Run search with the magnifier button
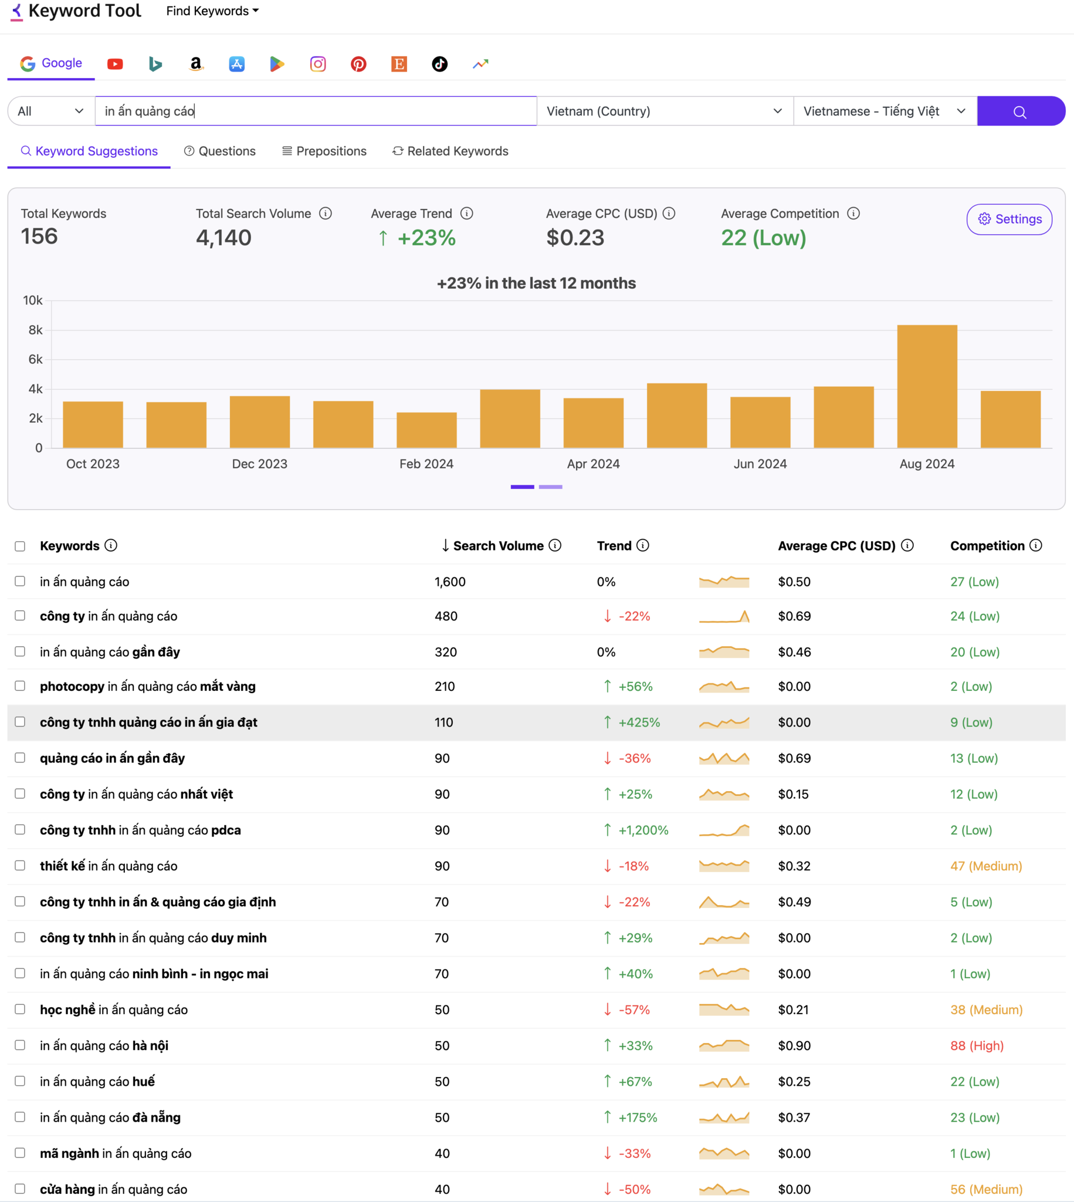This screenshot has height=1202, width=1074. [x=1021, y=111]
